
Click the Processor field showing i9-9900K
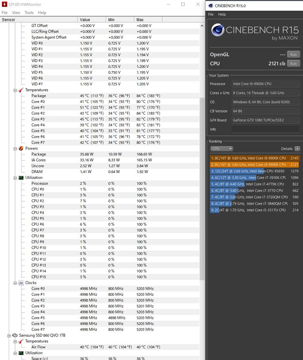pyautogui.click(x=266, y=84)
